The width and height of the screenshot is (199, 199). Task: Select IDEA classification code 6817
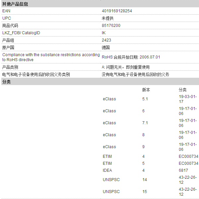point(183,170)
